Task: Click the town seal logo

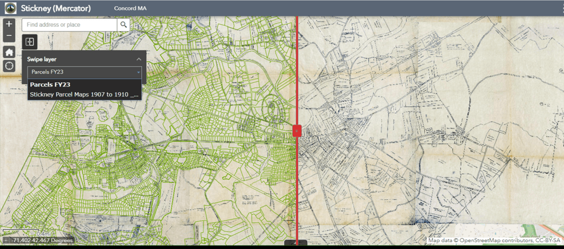Action: click(x=10, y=8)
